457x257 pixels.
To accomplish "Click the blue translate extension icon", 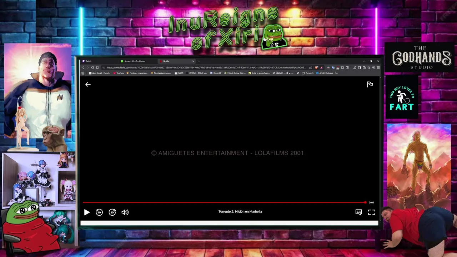I will [x=333, y=67].
